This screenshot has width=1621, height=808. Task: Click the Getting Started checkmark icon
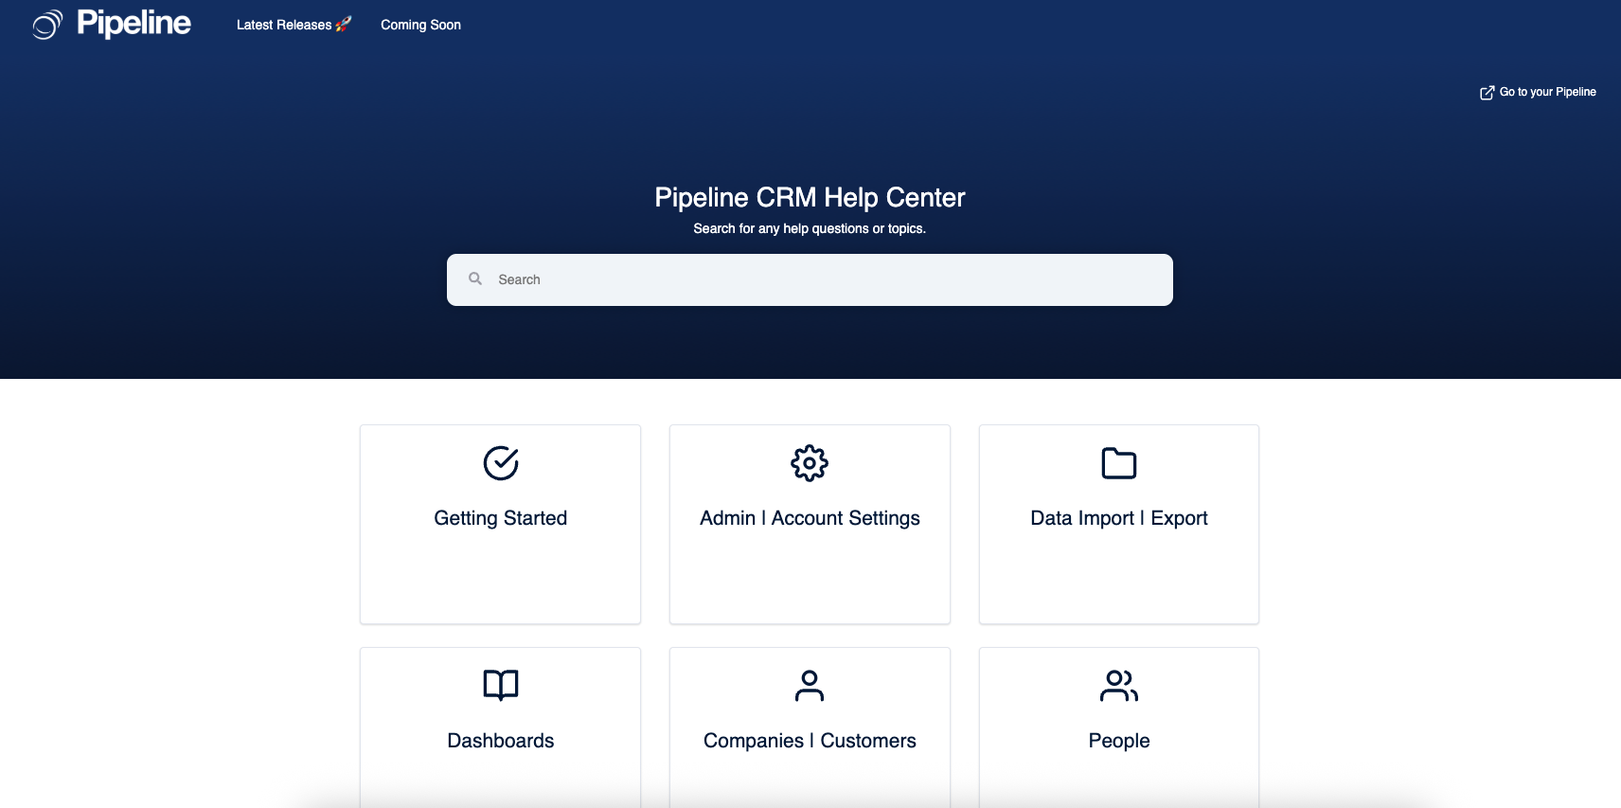pos(501,463)
